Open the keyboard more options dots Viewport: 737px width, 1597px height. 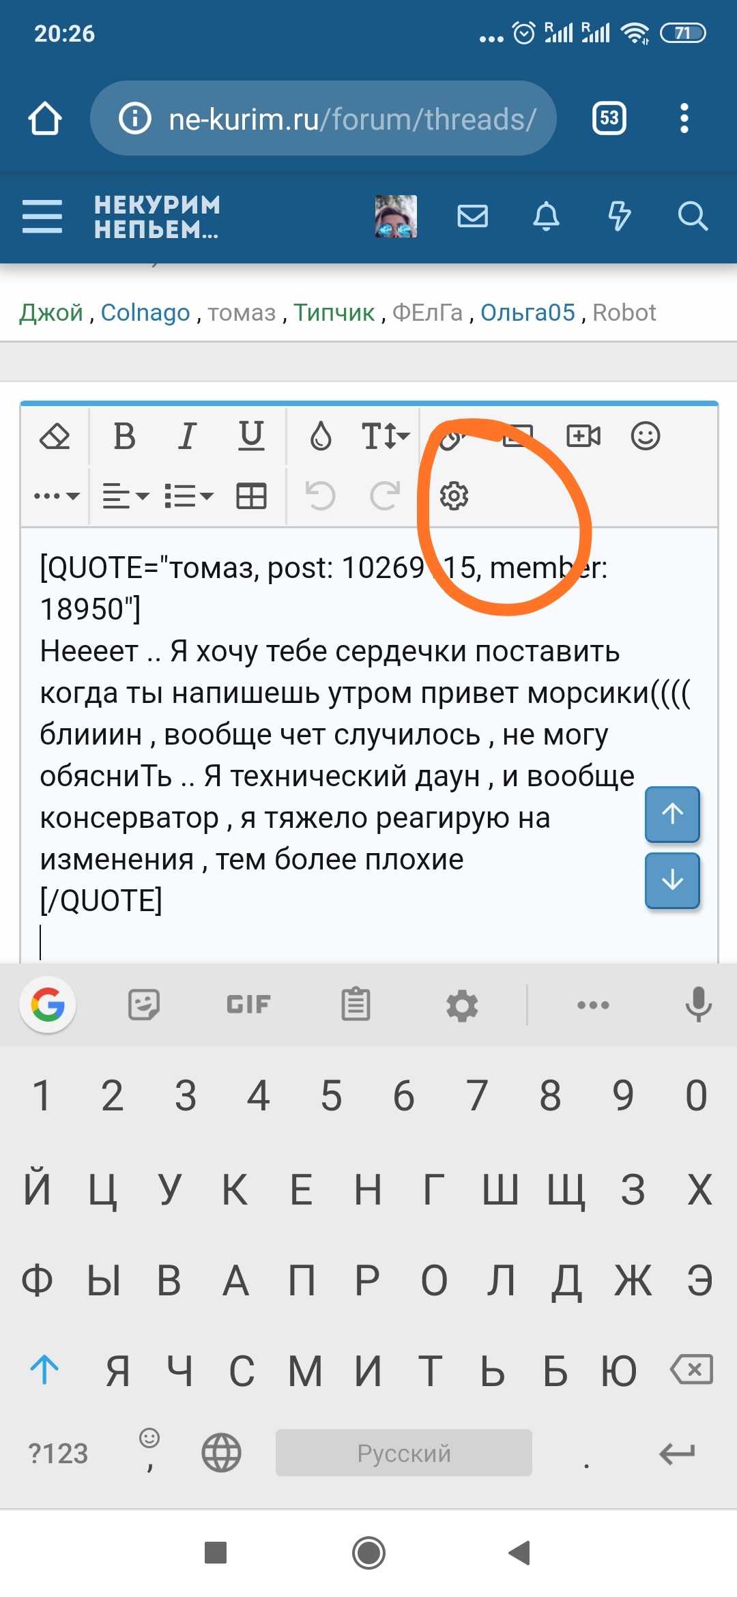click(593, 1005)
